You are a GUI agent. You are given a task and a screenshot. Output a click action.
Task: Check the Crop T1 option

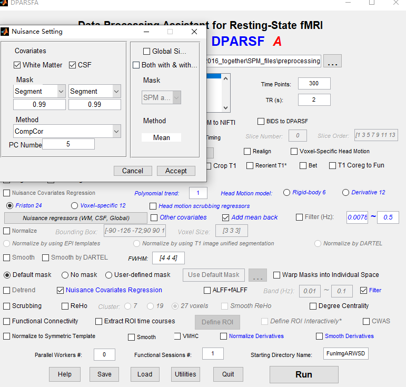click(x=209, y=166)
